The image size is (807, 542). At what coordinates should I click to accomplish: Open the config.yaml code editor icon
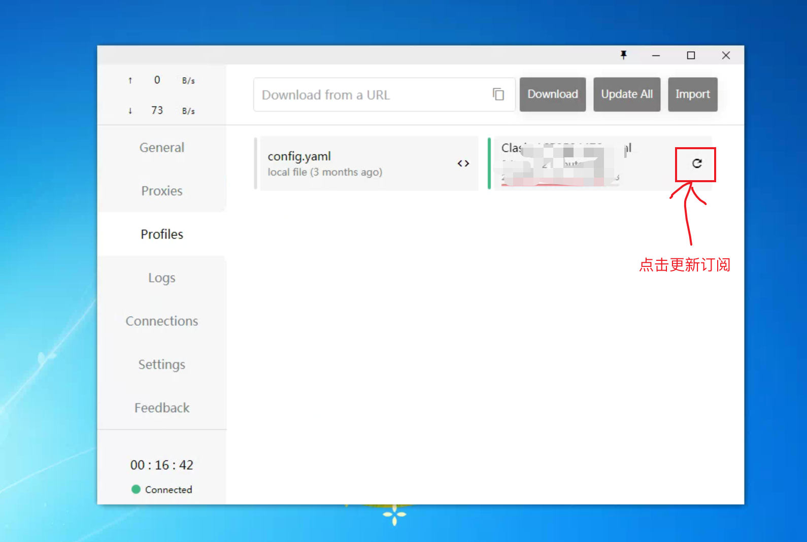click(463, 163)
